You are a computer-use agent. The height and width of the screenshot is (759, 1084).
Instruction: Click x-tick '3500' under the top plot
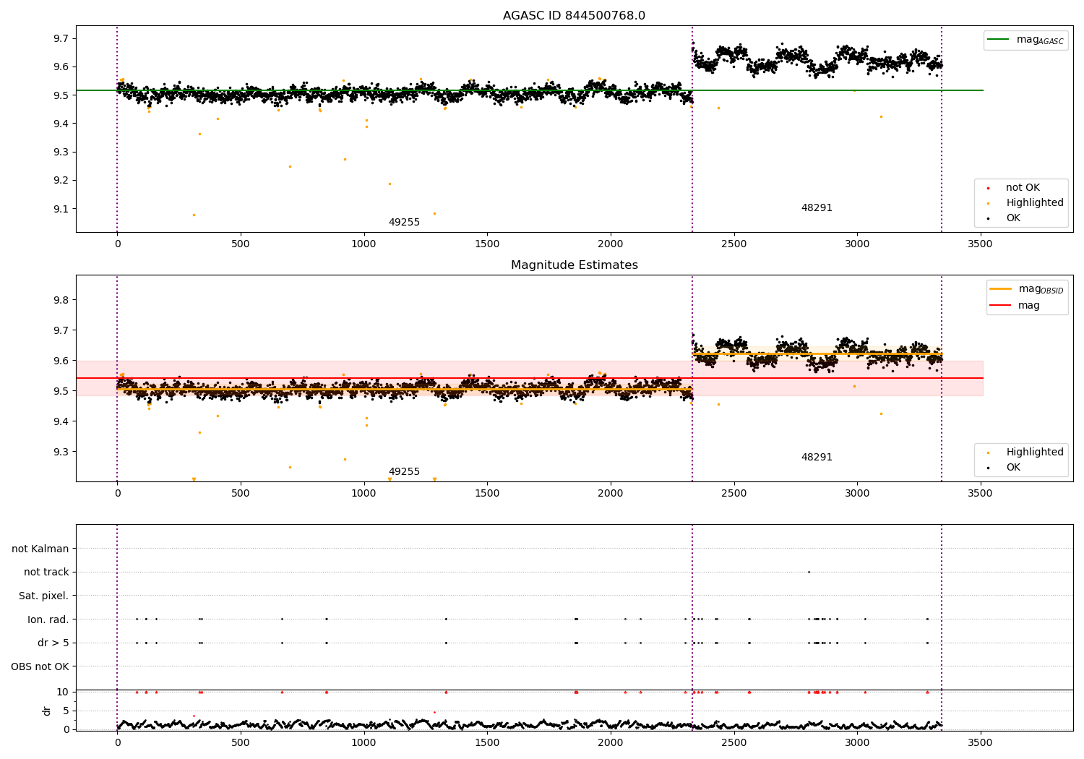(x=980, y=244)
